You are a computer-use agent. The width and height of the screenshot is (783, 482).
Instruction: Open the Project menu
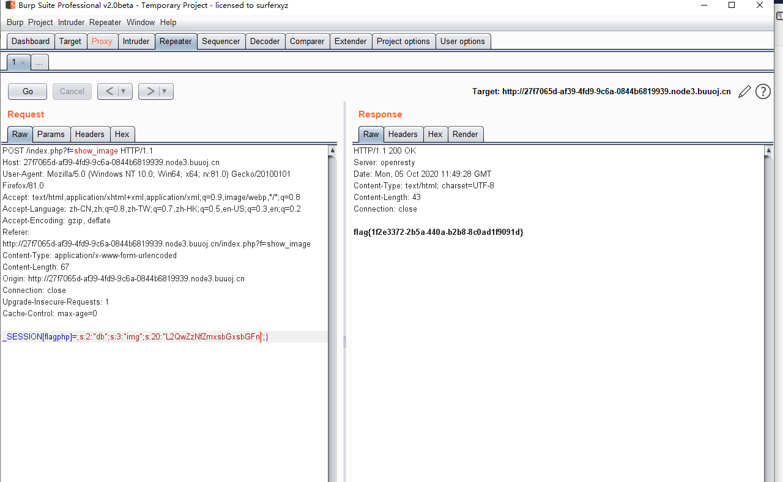(x=40, y=22)
